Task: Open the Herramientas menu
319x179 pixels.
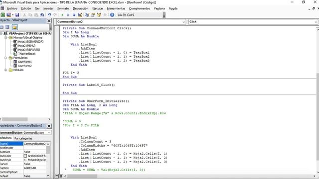Action: pos(116,8)
